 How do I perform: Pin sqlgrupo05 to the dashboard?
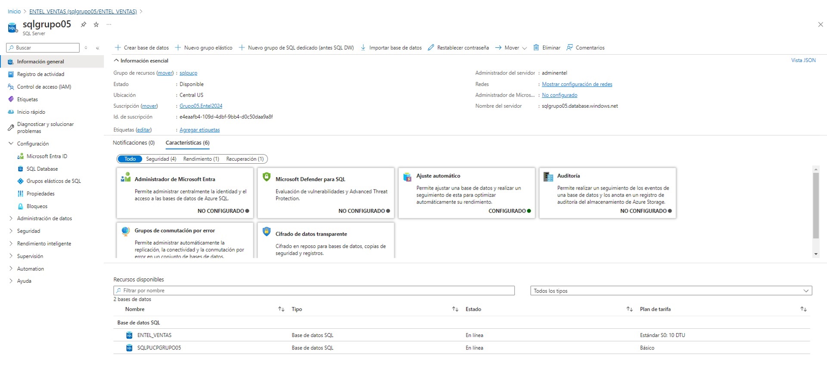(x=84, y=25)
